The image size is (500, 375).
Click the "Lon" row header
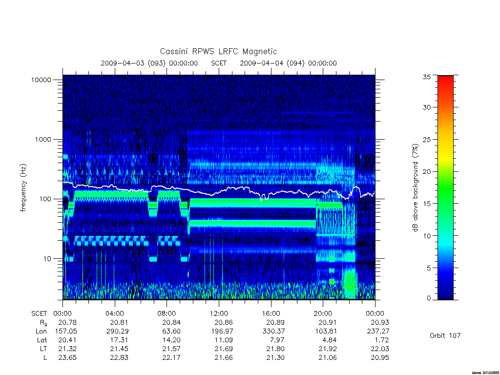tap(41, 332)
